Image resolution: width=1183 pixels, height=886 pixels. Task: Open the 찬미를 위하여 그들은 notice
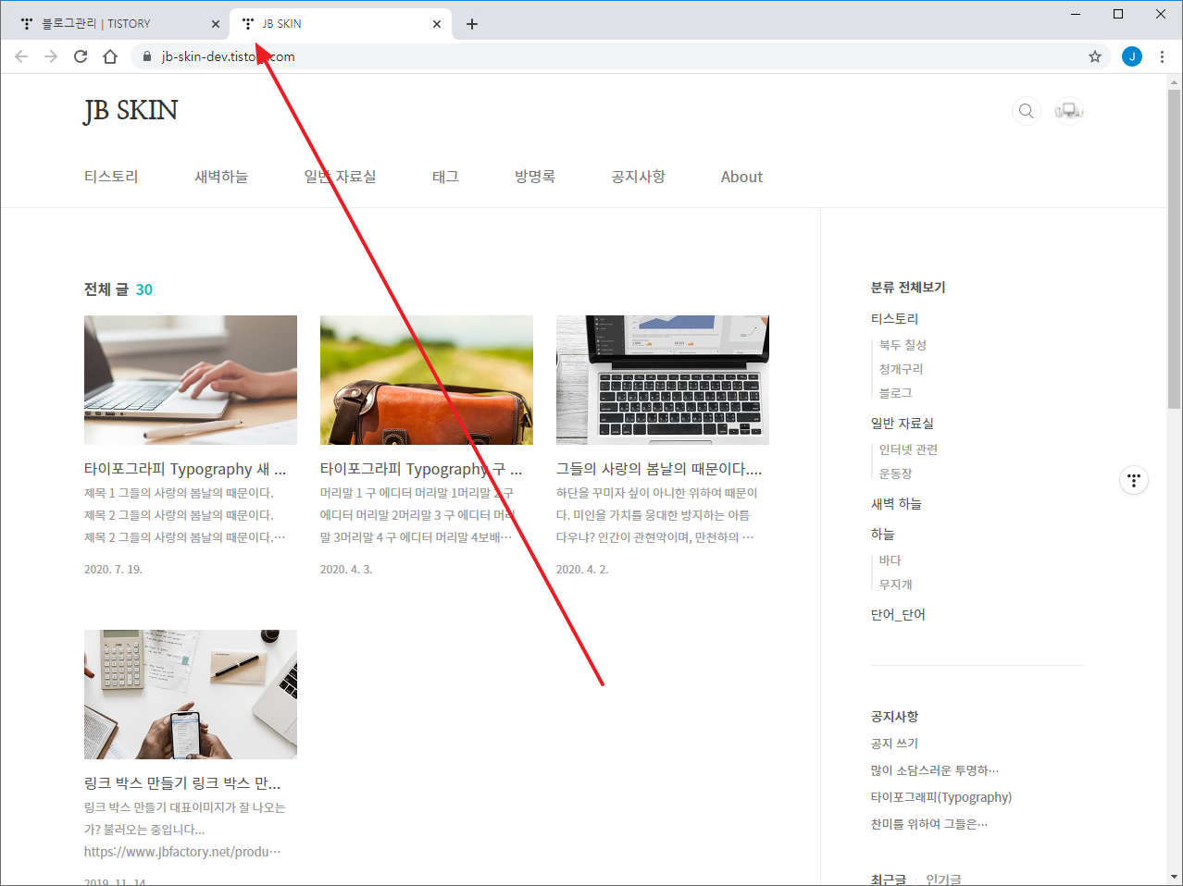[929, 824]
